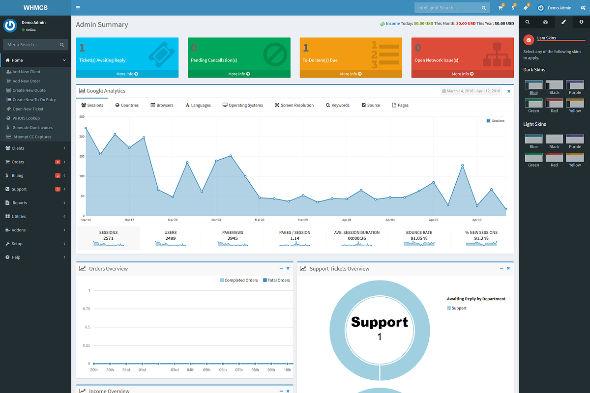Open the dashboard gauge tab in right panel
Screen dimensions: 590x393
coord(545,22)
